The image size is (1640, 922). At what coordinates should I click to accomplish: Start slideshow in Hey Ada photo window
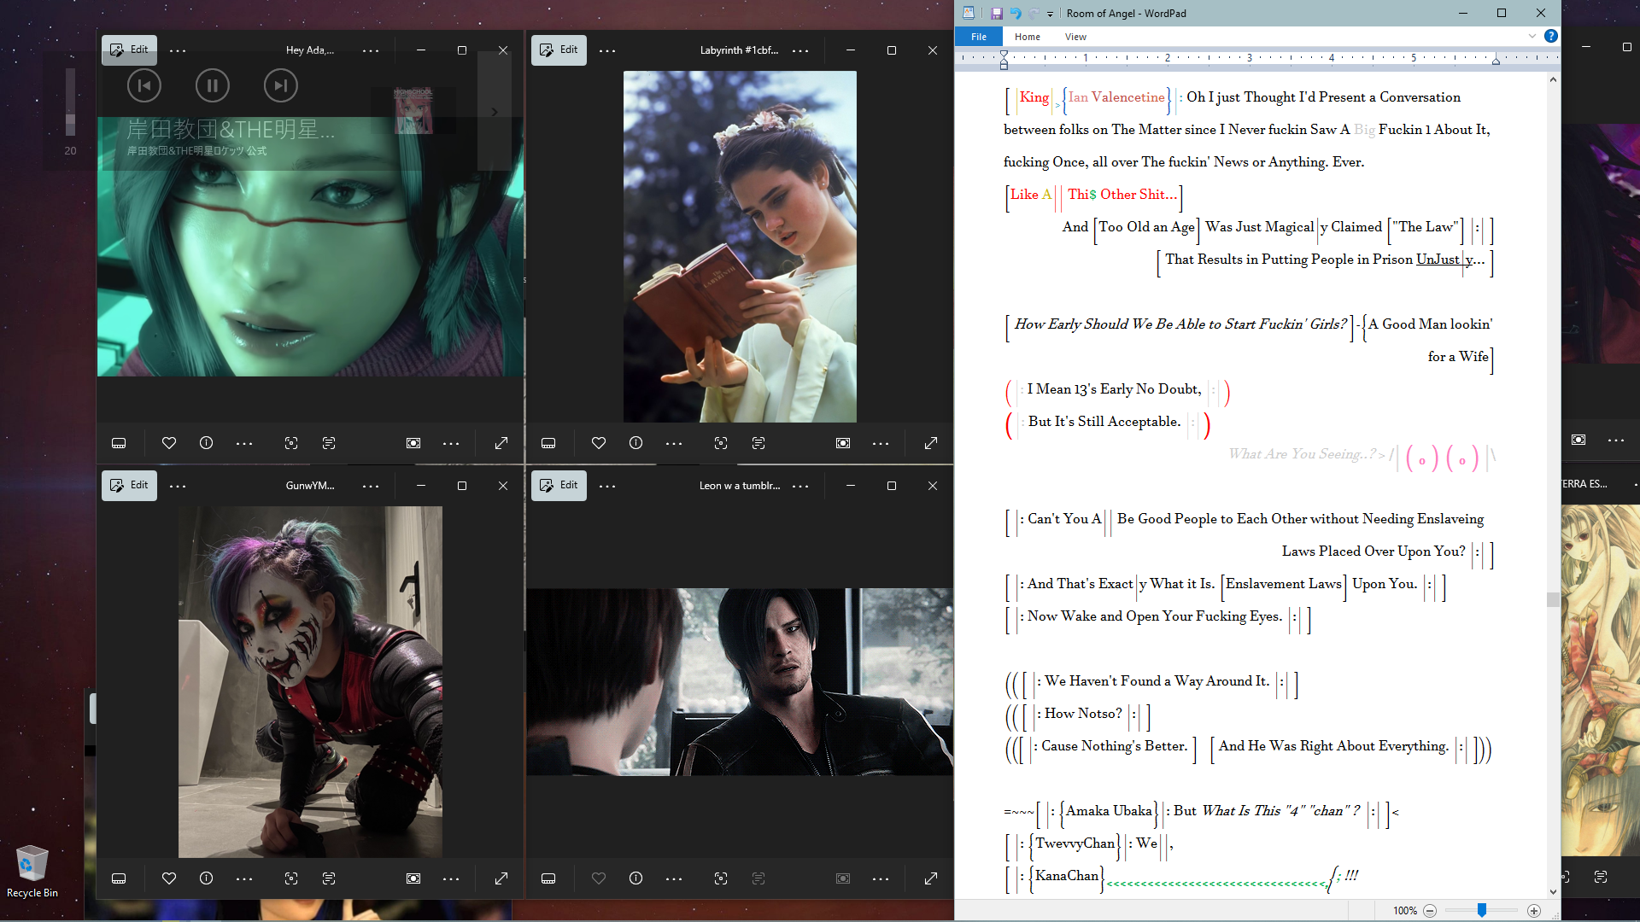click(x=413, y=443)
